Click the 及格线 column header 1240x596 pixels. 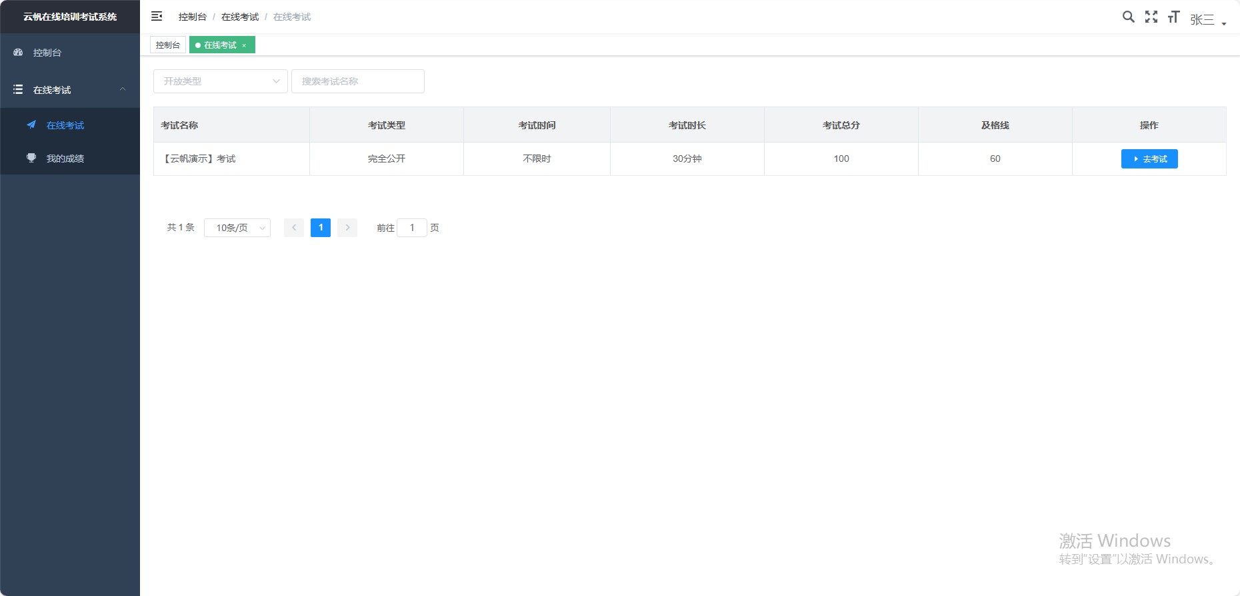[x=995, y=125]
